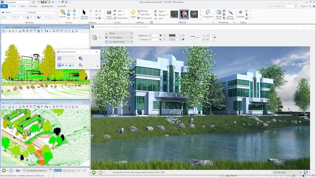Open the Projections tool
316x178 pixels.
pos(208,14)
